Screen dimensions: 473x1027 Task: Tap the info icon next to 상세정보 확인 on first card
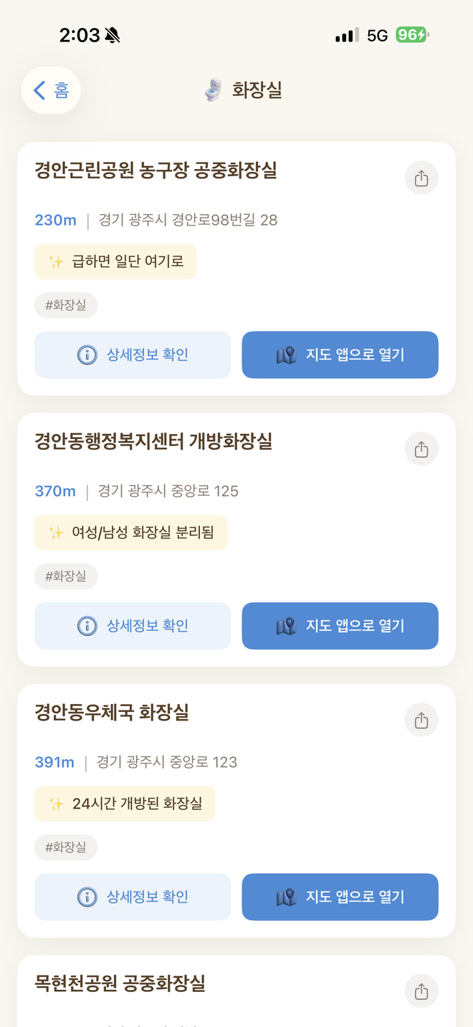[87, 355]
